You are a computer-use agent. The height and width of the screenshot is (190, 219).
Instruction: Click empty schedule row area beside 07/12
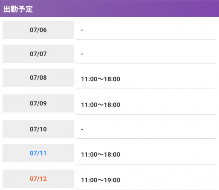[168, 180]
